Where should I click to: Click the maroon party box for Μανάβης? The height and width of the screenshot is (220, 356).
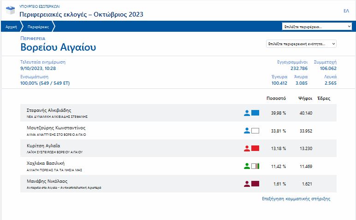click(255, 184)
